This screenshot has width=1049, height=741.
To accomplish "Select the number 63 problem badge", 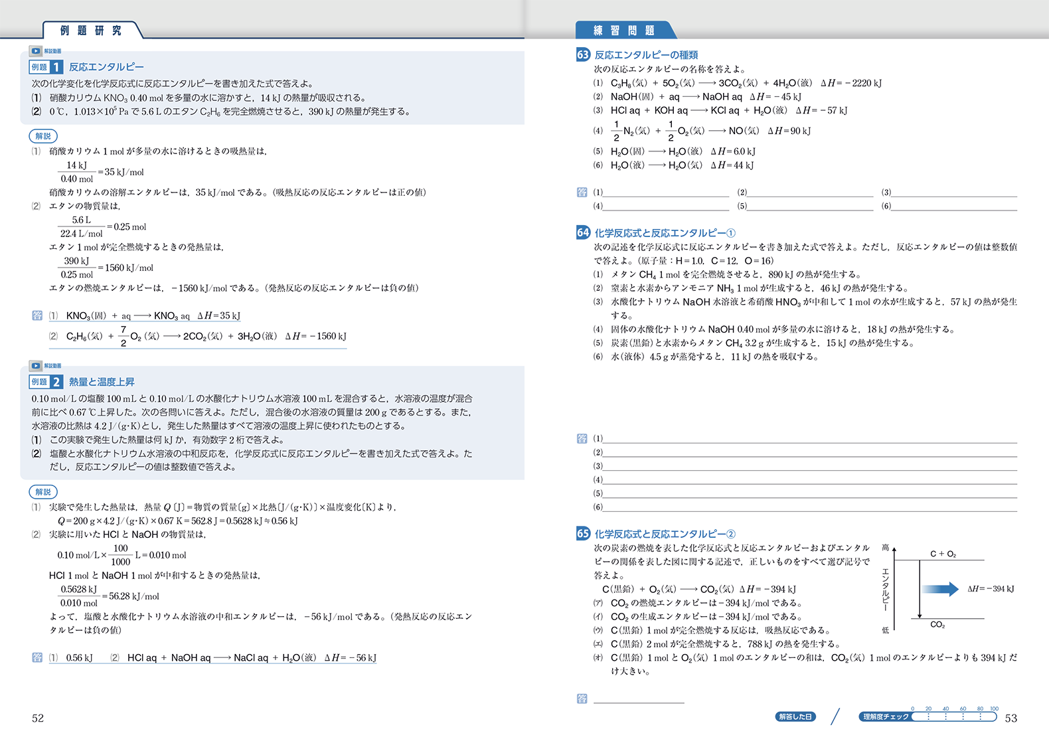I will coord(583,54).
